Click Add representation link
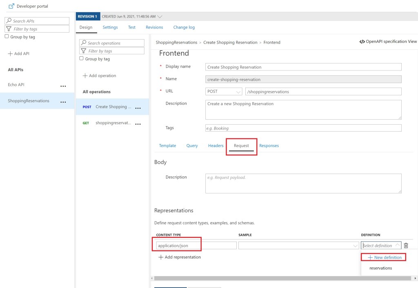Screen dimensions: 418x288 [180, 257]
